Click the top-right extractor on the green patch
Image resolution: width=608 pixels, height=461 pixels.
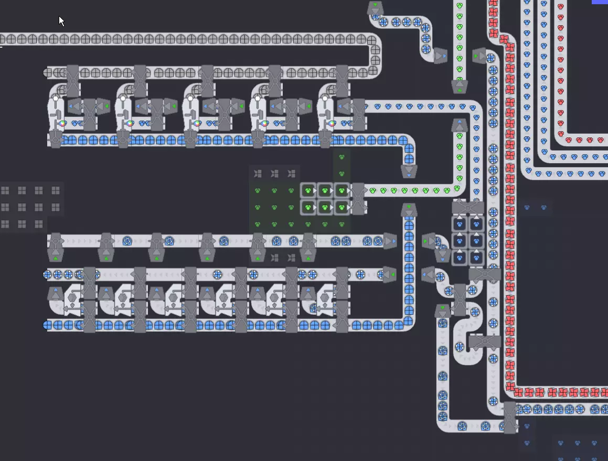(x=342, y=191)
